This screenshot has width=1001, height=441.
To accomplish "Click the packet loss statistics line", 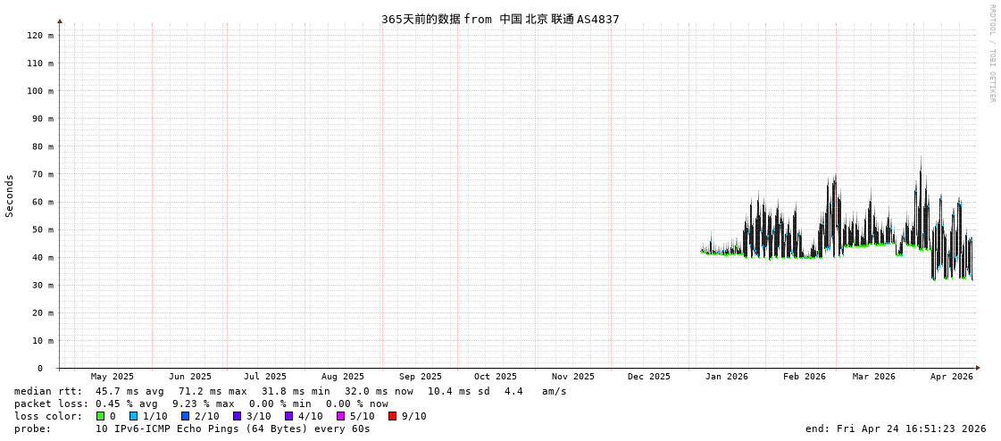I will tap(201, 404).
